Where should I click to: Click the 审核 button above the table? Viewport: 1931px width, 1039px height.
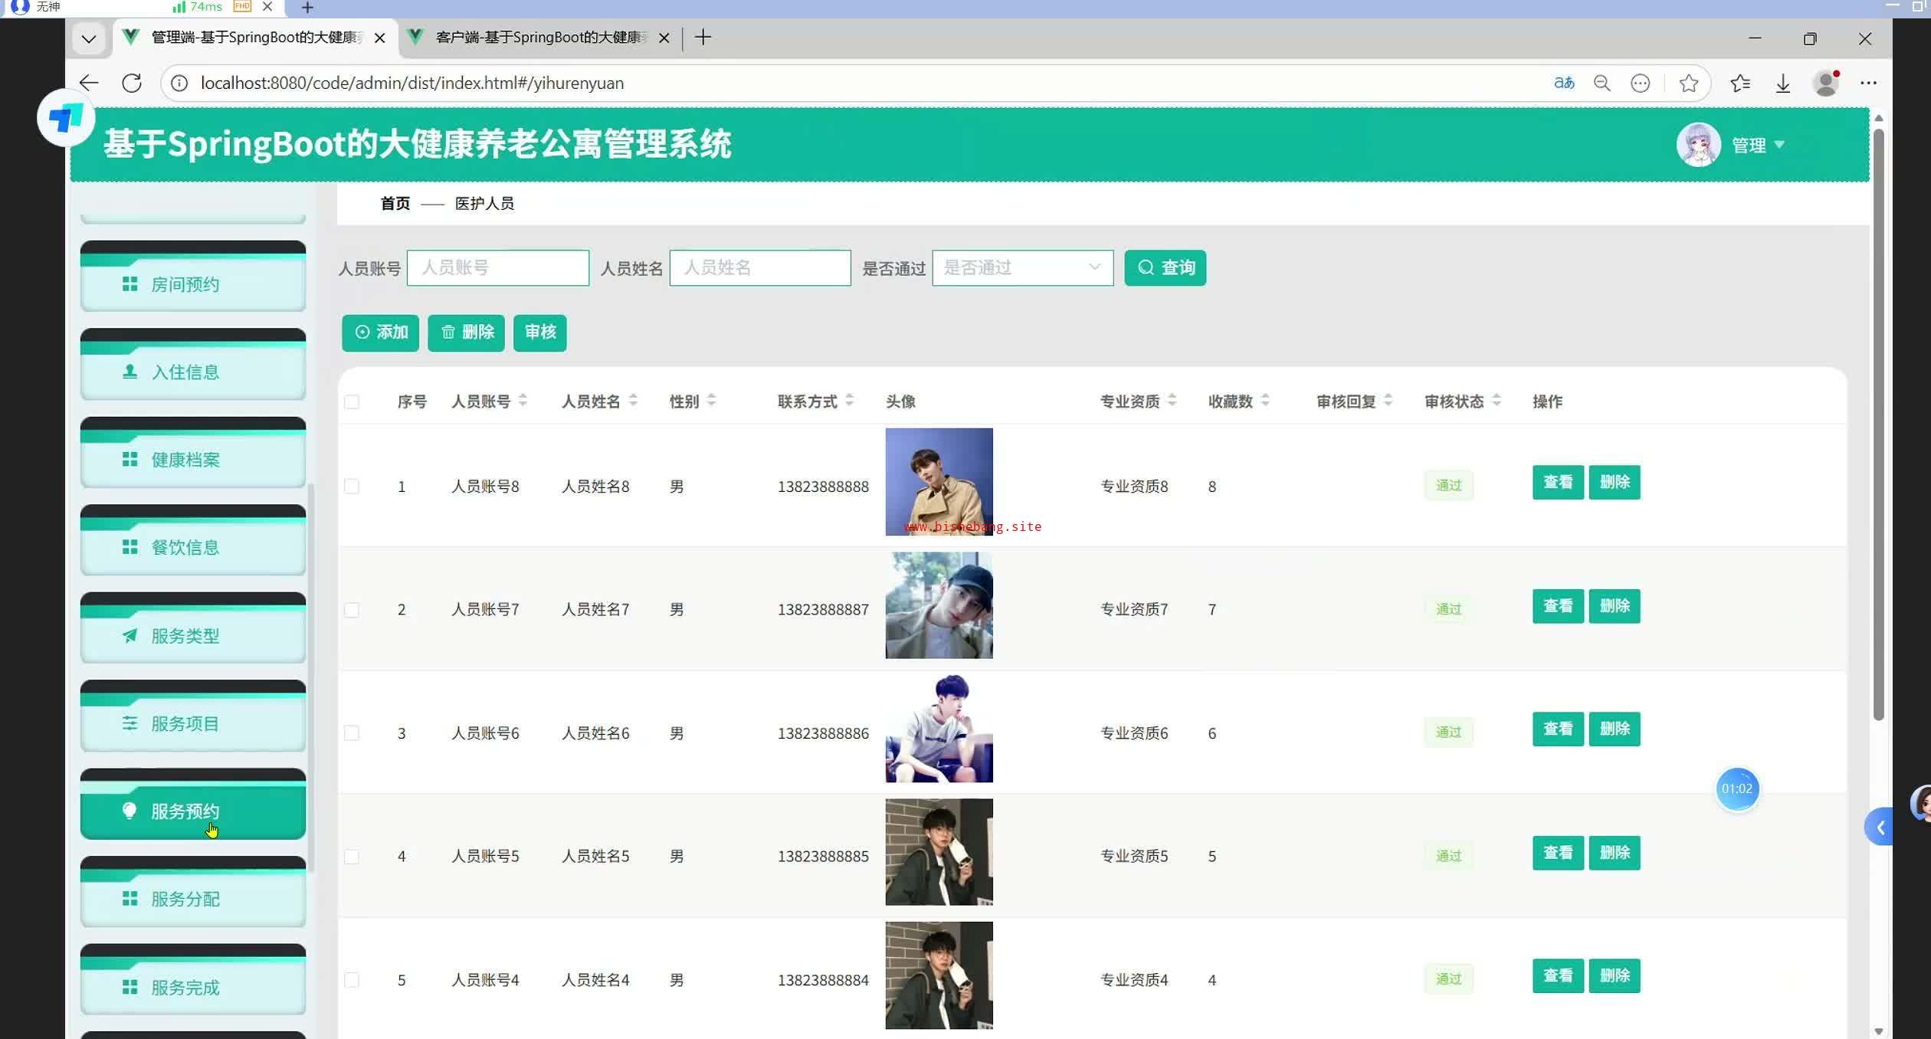click(x=539, y=333)
